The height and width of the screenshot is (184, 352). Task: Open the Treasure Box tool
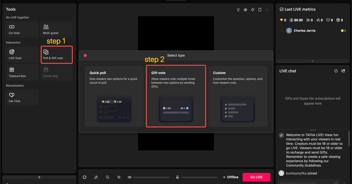pyautogui.click(x=22, y=72)
